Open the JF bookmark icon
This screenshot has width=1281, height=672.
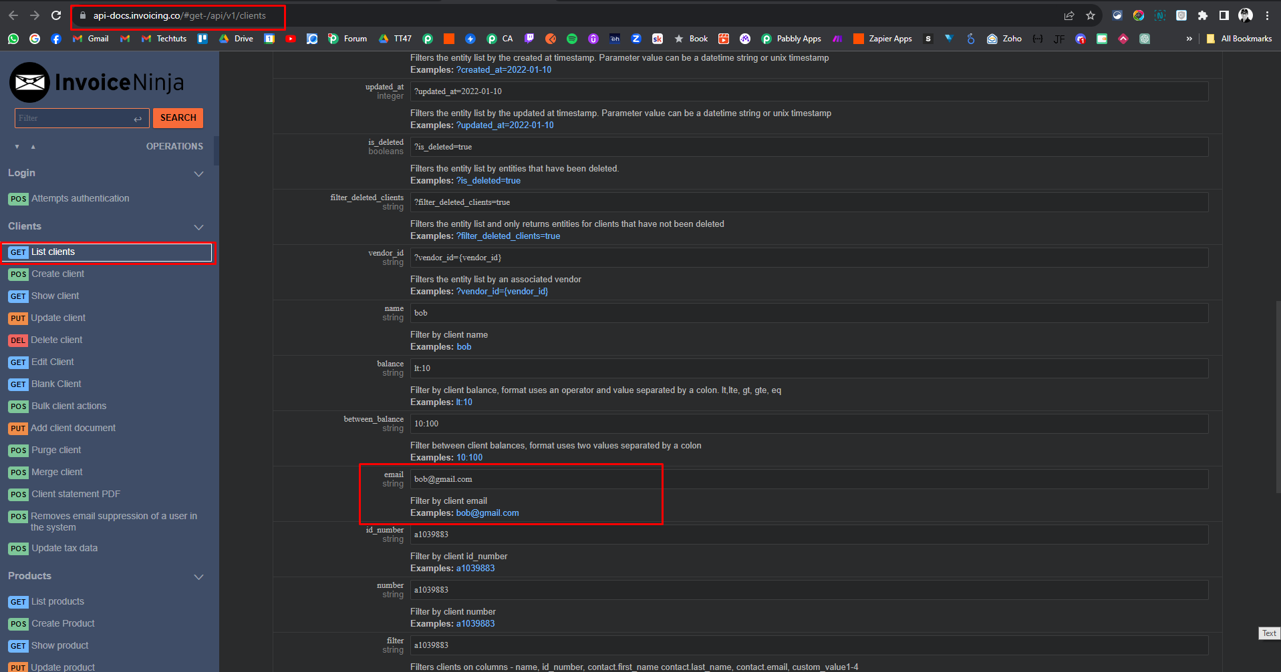1059,39
